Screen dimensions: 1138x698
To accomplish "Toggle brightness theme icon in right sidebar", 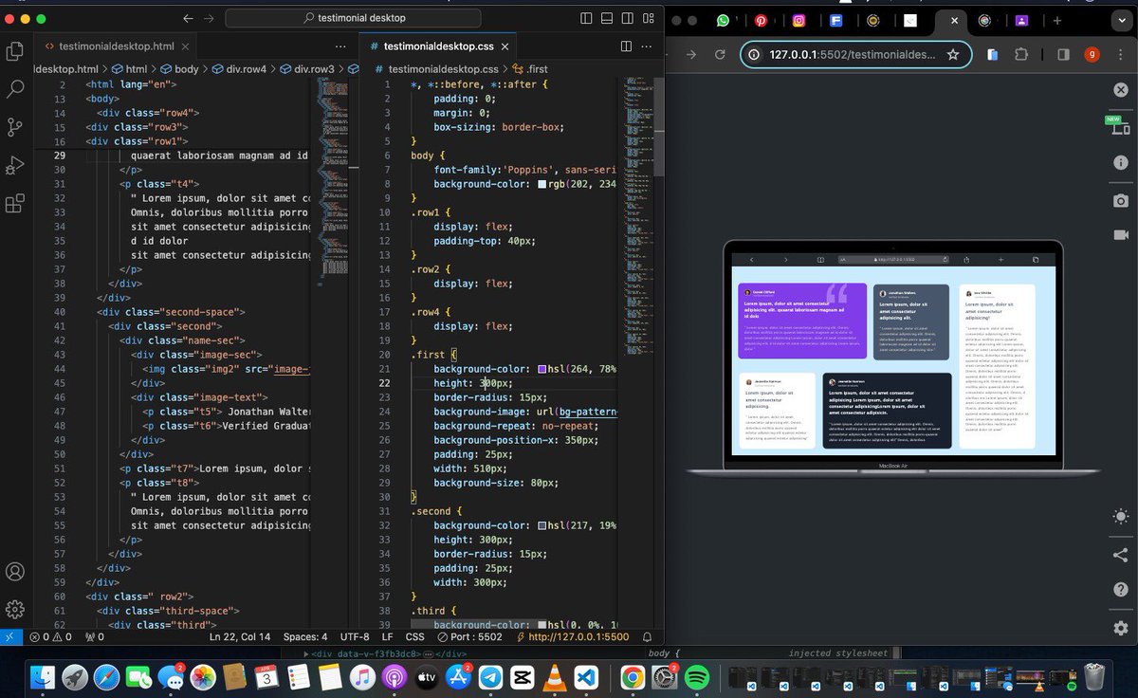I will point(1120,517).
